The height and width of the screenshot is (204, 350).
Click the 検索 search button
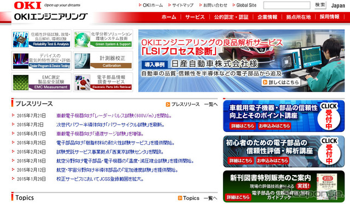[x=320, y=5]
